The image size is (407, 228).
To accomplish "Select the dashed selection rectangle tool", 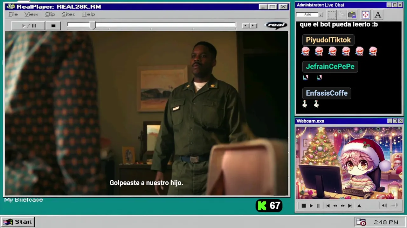I will 332,15.
